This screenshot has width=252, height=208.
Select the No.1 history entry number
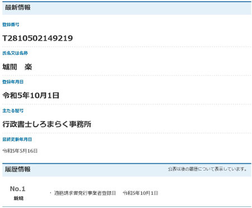click(x=17, y=189)
